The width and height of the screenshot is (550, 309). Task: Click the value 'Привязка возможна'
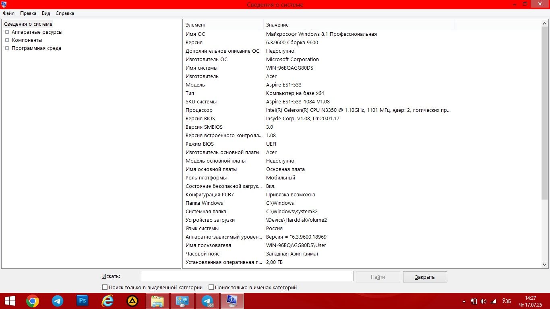(x=291, y=195)
